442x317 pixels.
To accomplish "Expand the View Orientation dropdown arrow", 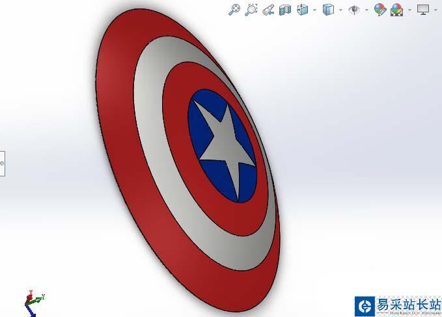I will (315, 10).
